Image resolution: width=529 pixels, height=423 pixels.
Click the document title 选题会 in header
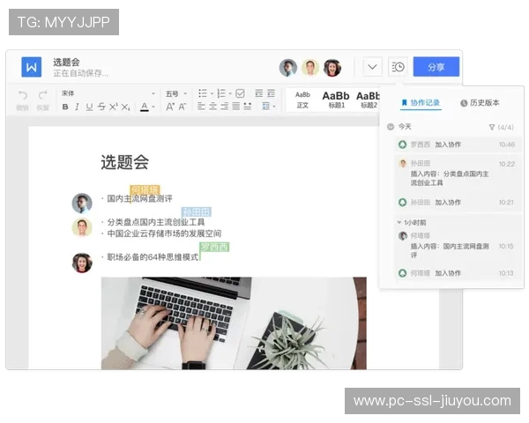point(66,62)
